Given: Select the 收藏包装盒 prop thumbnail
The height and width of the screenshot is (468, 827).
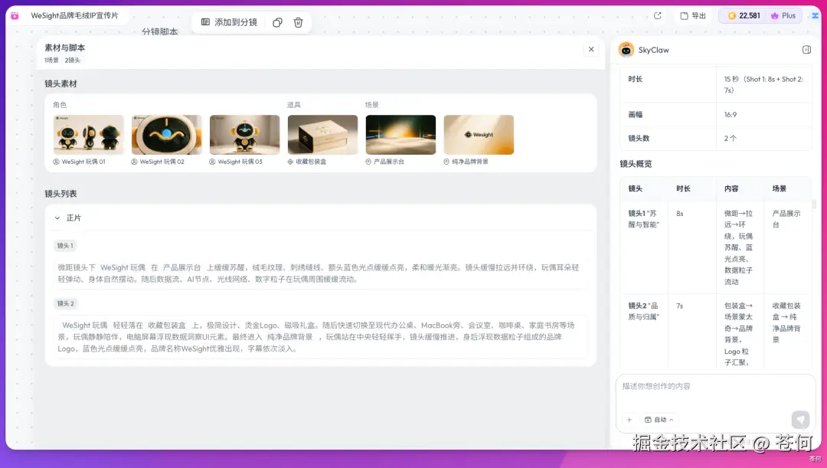Looking at the screenshot, I should point(323,135).
